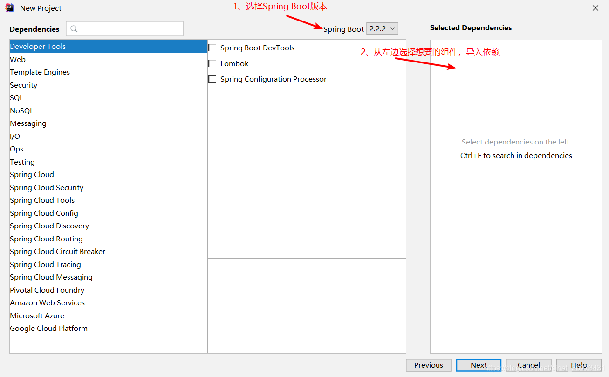Screen dimensions: 609x377
Task: Select Spring Cloud Discovery category
Action: 109,226
